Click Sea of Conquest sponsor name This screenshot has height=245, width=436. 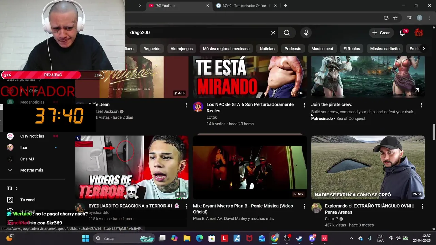(x=351, y=118)
